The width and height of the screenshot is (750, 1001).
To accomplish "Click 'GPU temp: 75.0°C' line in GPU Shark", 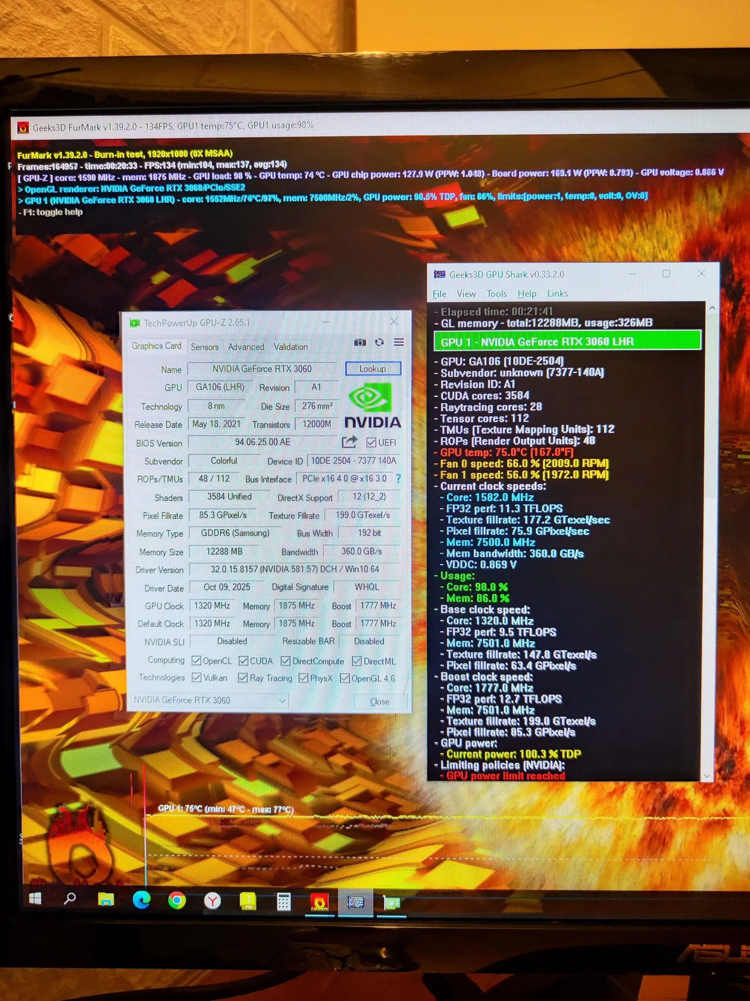I will (x=506, y=452).
